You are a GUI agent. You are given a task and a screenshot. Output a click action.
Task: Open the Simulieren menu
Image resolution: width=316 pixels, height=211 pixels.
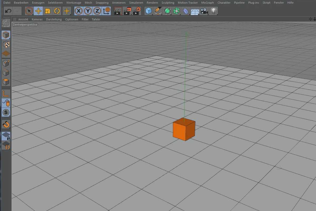[x=136, y=3]
